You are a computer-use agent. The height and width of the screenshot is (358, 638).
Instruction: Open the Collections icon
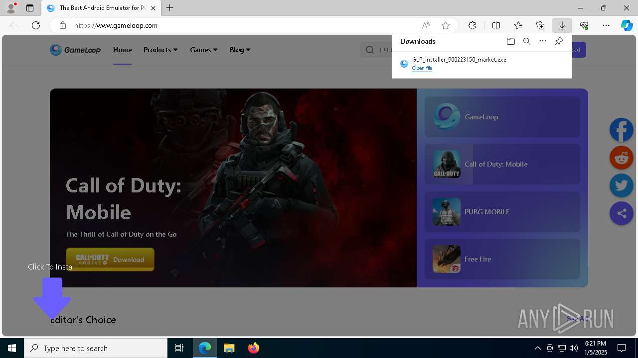click(x=540, y=25)
